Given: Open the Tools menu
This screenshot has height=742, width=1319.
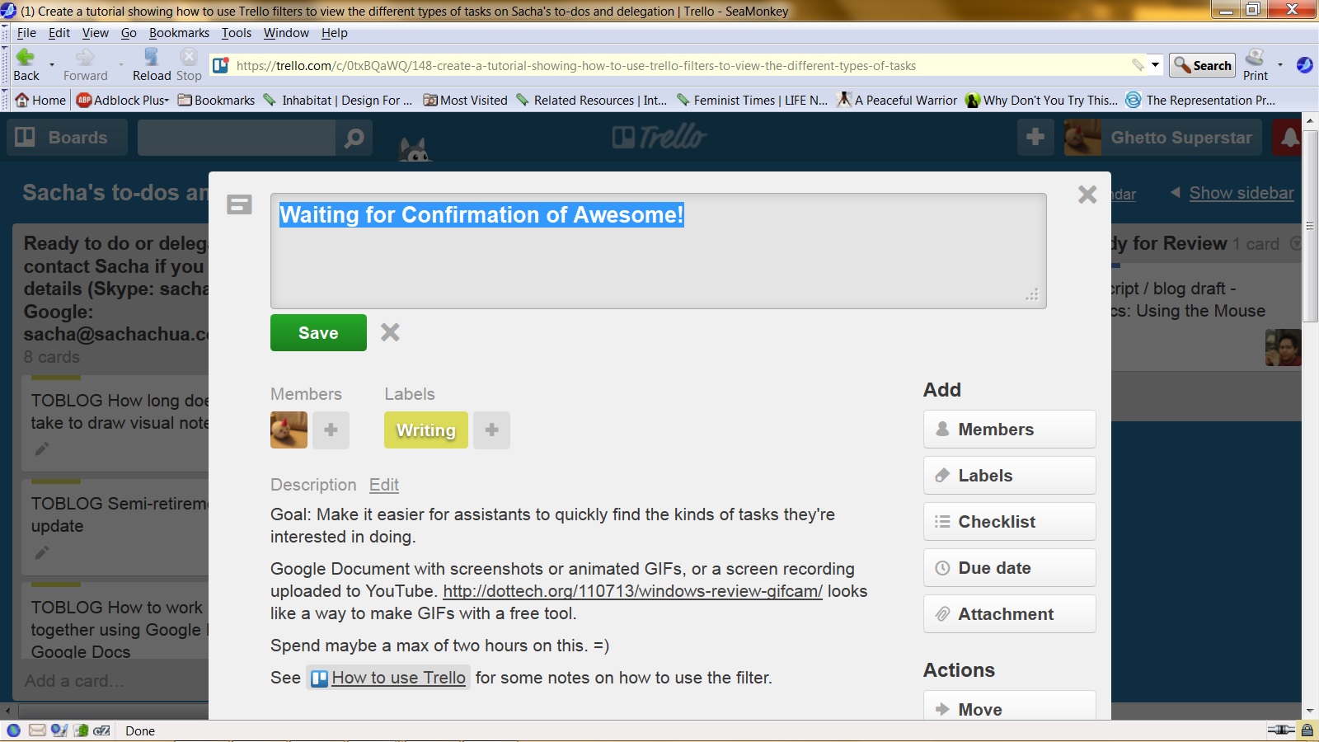Looking at the screenshot, I should tap(237, 33).
